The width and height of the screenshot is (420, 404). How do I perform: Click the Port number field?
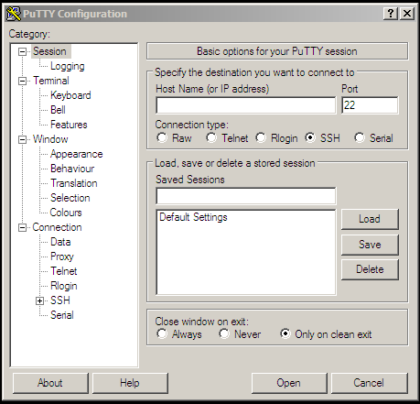[x=370, y=105]
